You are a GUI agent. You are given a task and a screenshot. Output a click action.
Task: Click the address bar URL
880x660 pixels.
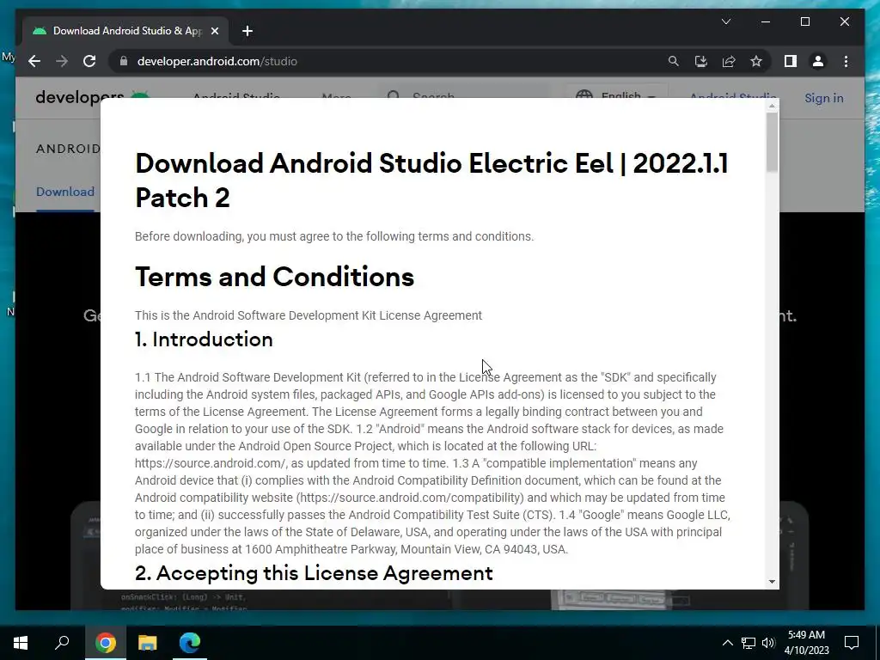[217, 61]
